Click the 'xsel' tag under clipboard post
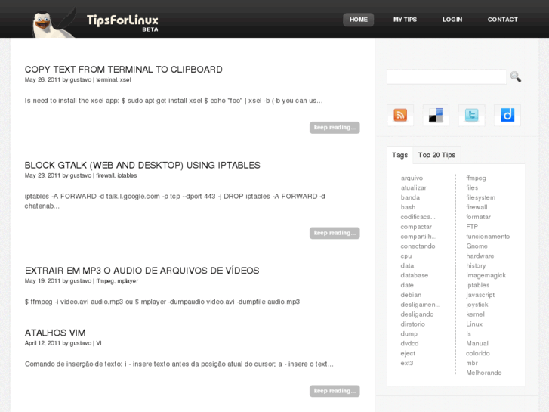 [125, 80]
